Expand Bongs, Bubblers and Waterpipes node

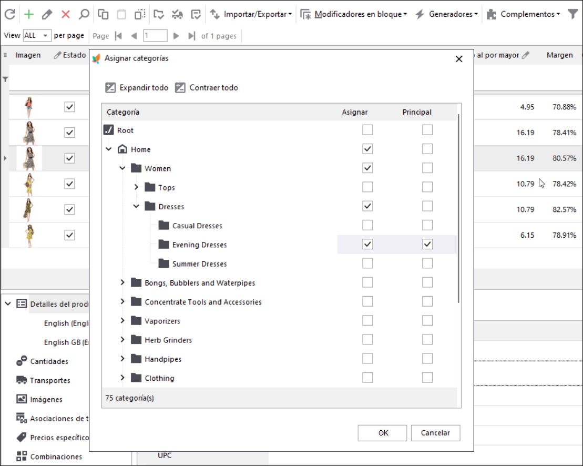click(122, 282)
